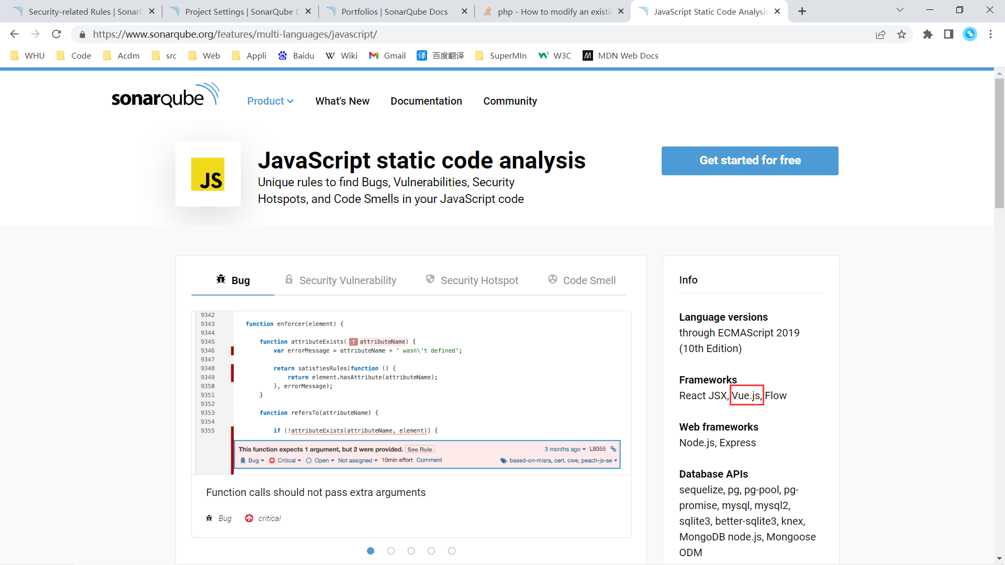The width and height of the screenshot is (1005, 565).
Task: Bookmark this page with the star icon
Action: pyautogui.click(x=901, y=35)
